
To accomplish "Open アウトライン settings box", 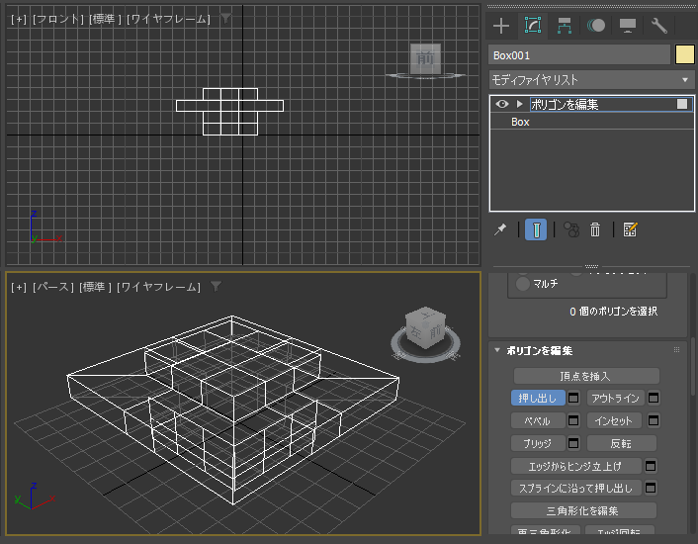I will (x=654, y=398).
